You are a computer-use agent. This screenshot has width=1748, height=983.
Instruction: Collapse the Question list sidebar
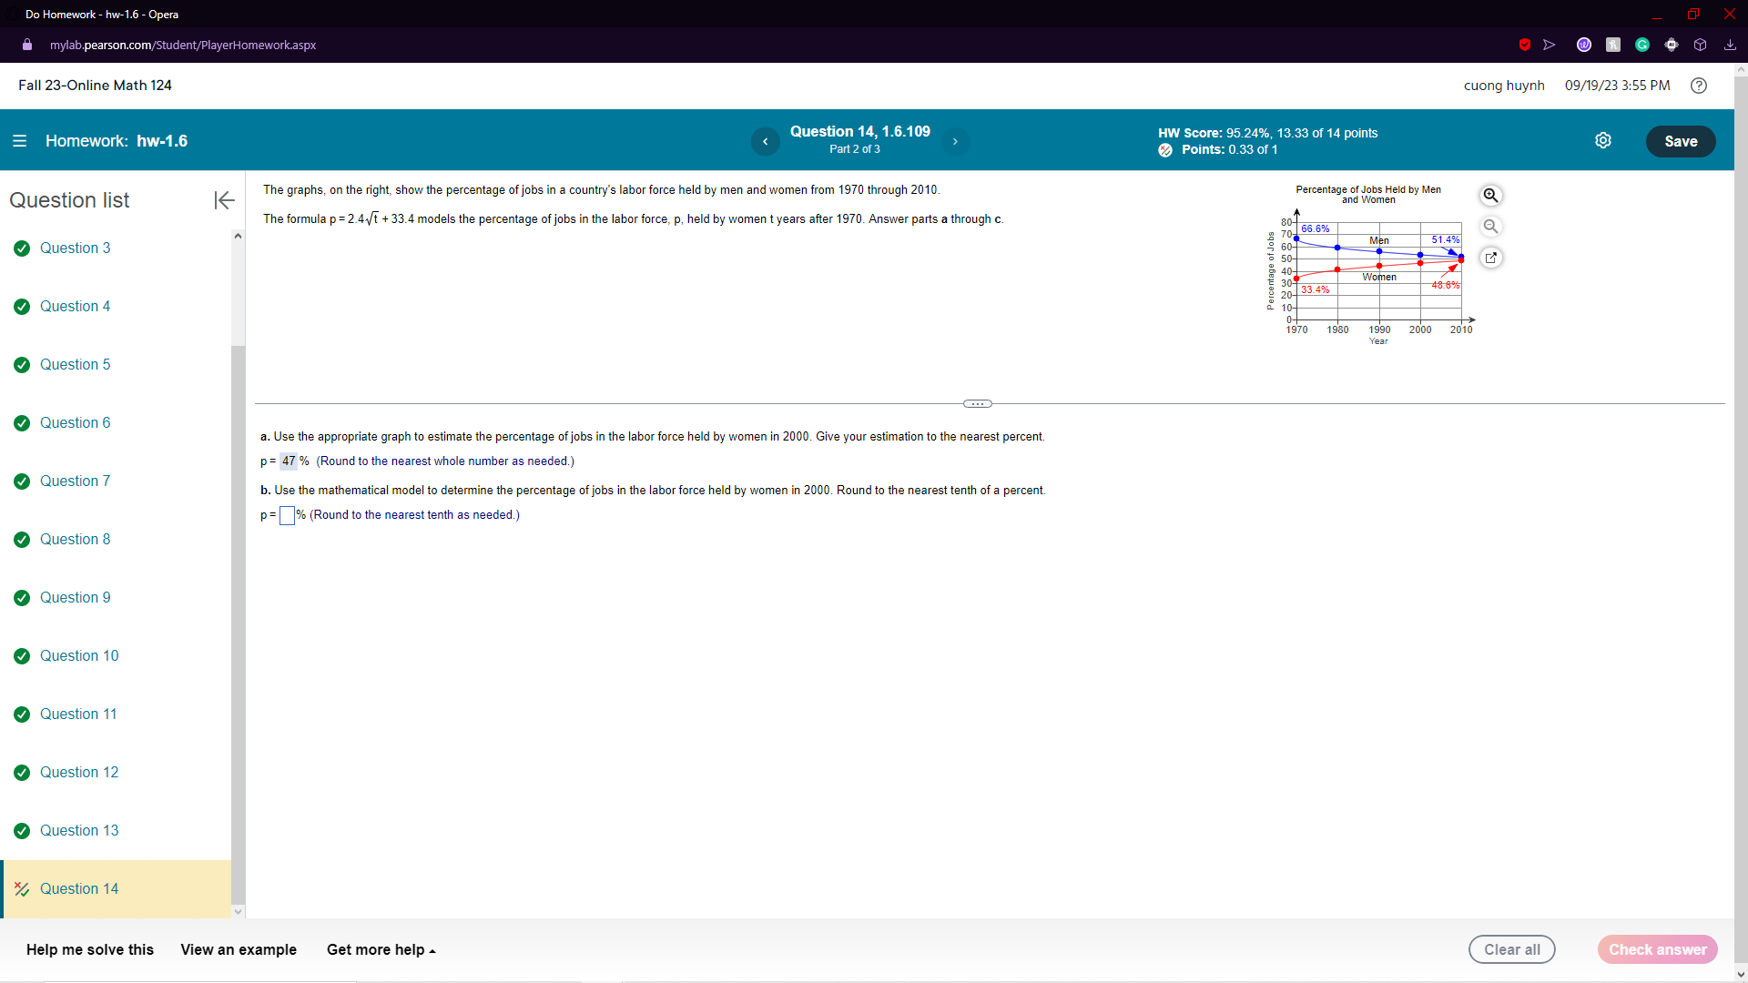[x=223, y=200]
